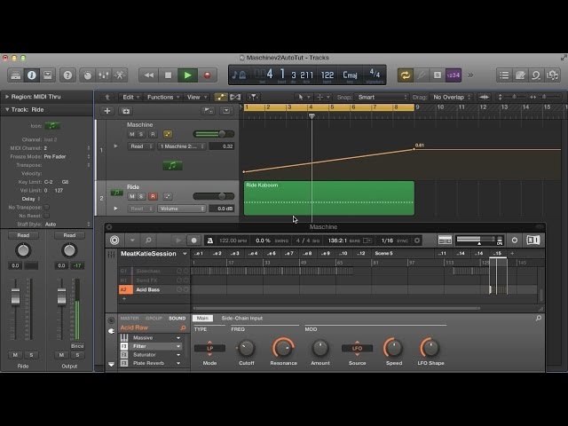Open the Maschine logo menu icon
568x426 pixels.
tap(114, 241)
